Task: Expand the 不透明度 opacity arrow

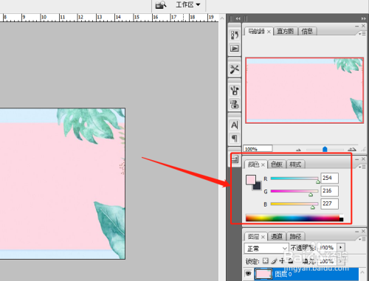Action: [x=341, y=247]
